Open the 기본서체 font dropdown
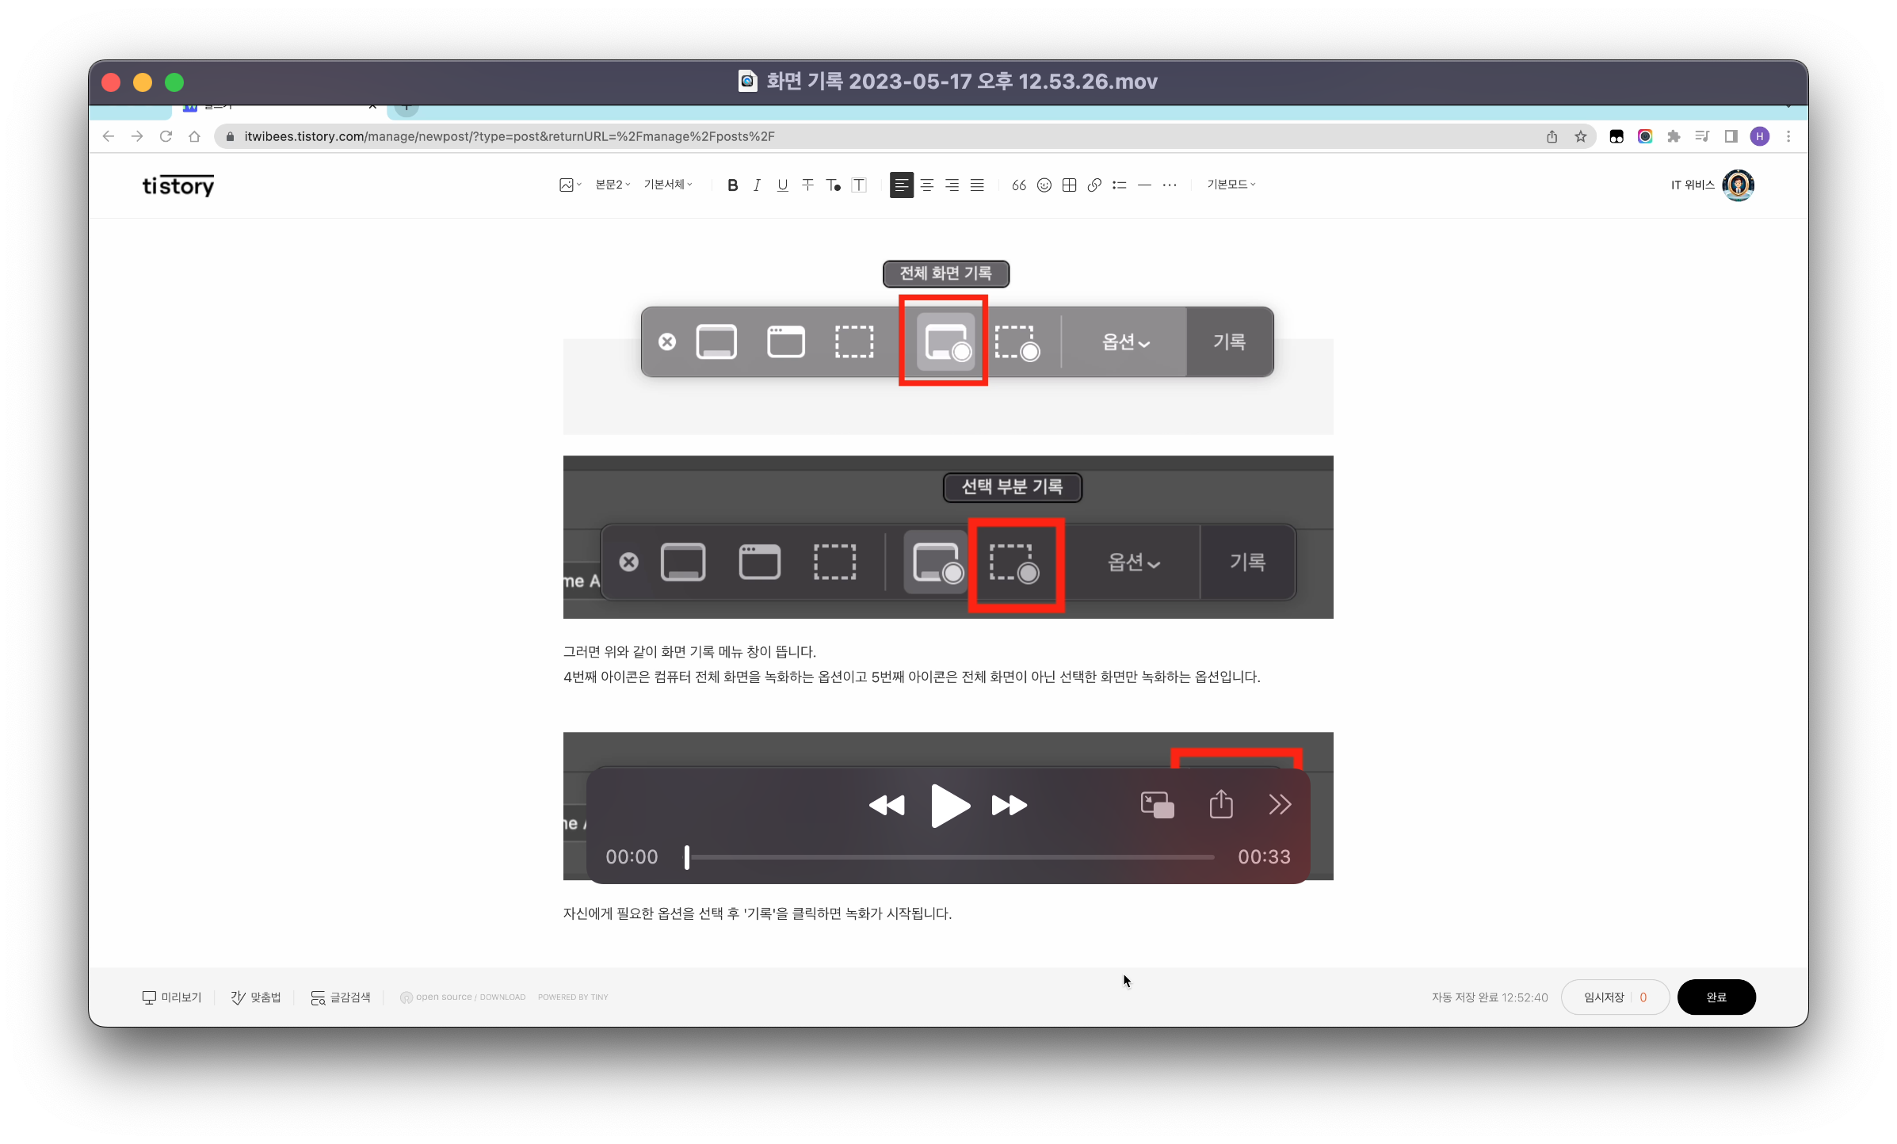Image resolution: width=1897 pixels, height=1144 pixels. pyautogui.click(x=668, y=185)
